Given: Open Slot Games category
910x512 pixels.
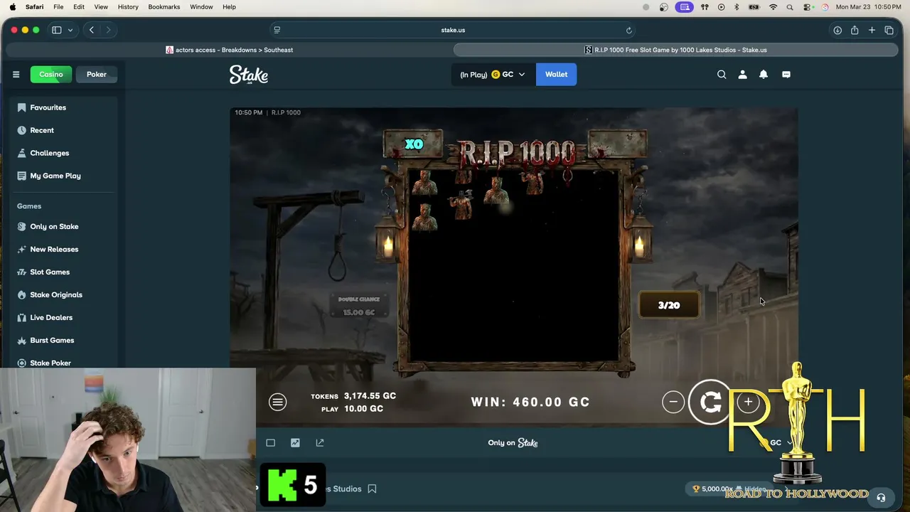Looking at the screenshot, I should (x=64, y=272).
